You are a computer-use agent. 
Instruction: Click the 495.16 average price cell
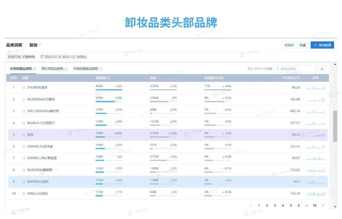point(295,111)
